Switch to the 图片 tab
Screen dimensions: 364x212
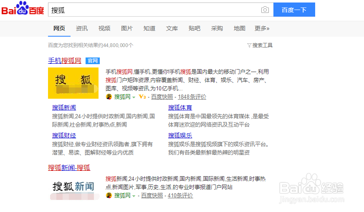coord(127,28)
